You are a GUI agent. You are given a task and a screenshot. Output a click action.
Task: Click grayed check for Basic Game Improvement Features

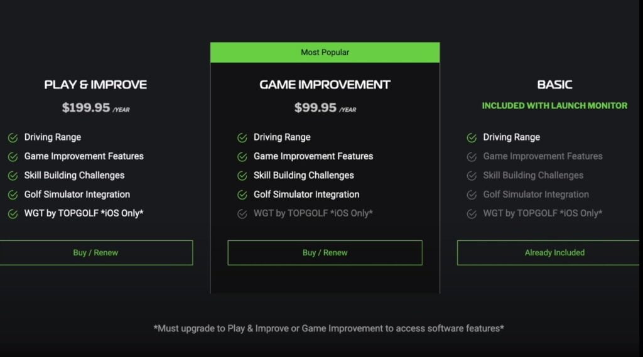(472, 157)
